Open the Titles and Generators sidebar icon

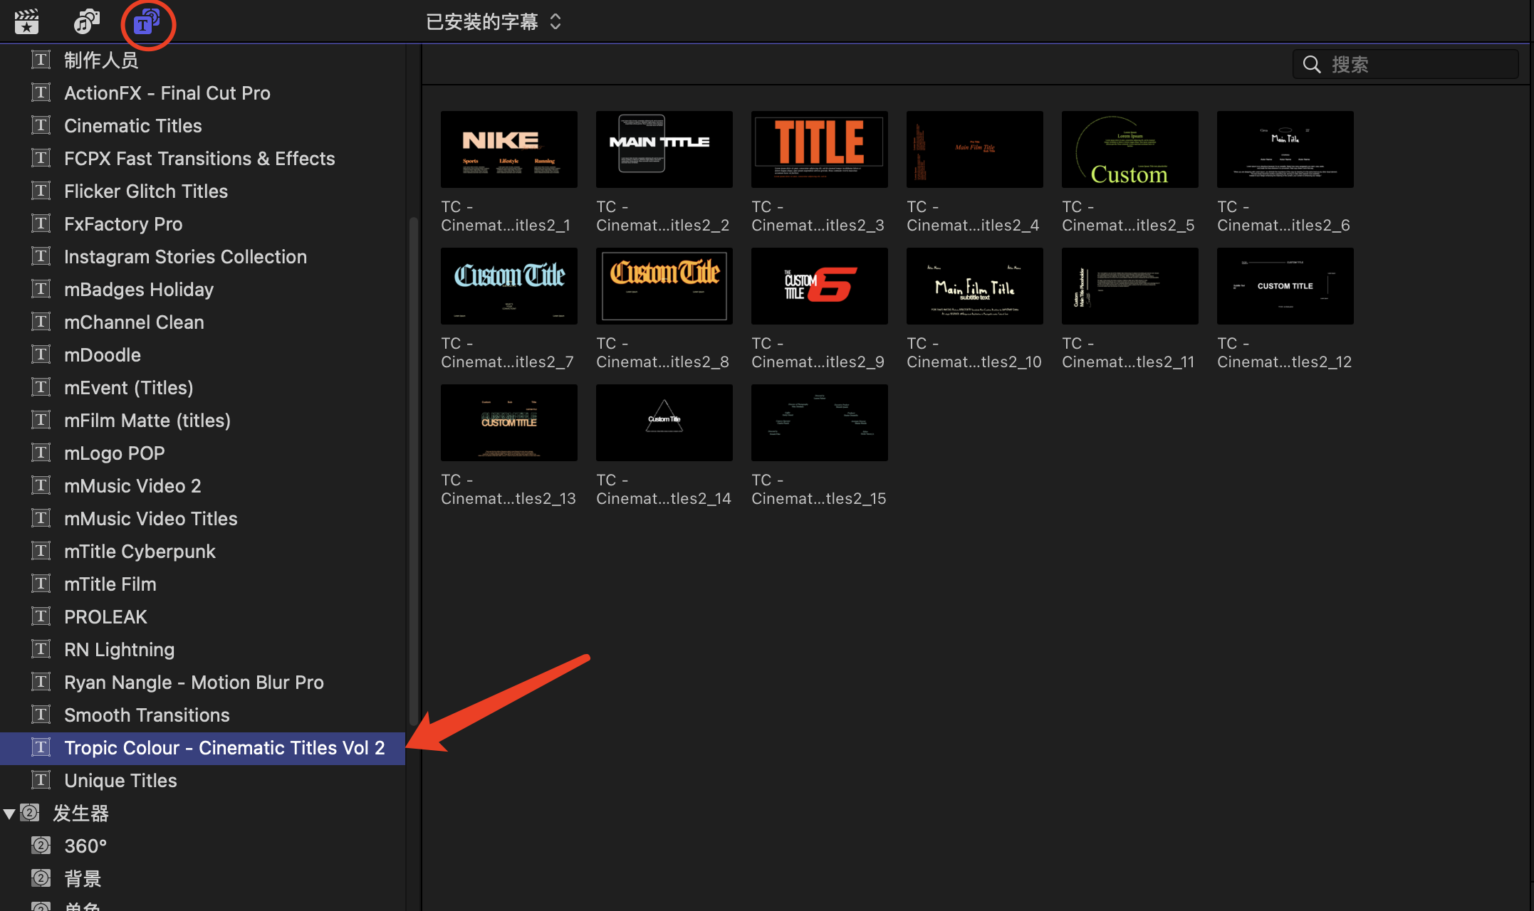[147, 22]
